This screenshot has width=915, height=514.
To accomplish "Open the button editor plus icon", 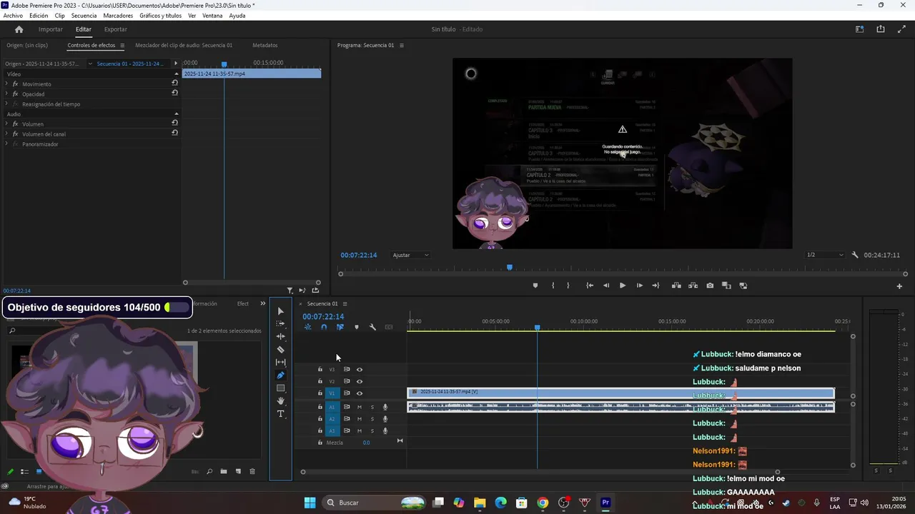I will [x=899, y=286].
